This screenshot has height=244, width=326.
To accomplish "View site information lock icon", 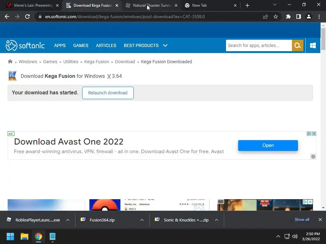I will tap(40, 17).
